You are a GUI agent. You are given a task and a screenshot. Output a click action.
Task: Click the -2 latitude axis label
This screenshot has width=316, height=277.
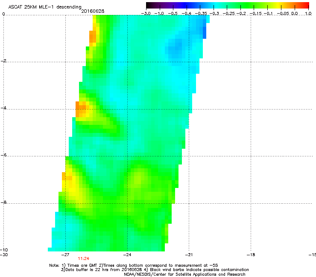click(x=3, y=61)
